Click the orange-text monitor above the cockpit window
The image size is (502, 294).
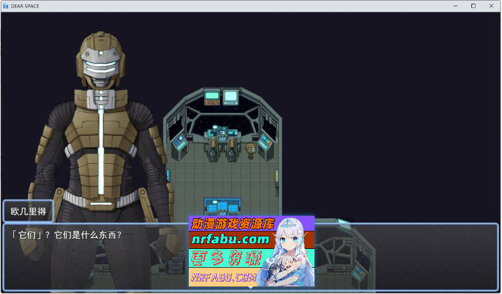(x=213, y=97)
